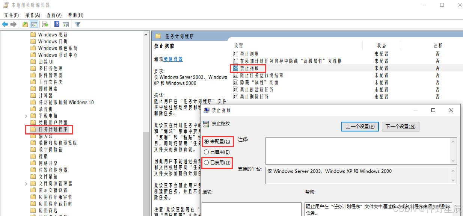Select 任务计划程序 folder in the tree

coord(53,130)
